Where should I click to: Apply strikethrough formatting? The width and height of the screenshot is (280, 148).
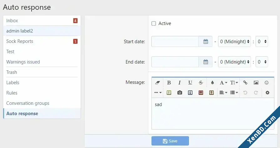(x=201, y=83)
